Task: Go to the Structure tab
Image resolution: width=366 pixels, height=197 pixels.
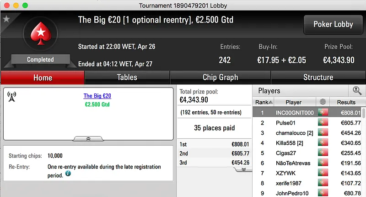Action: [318, 77]
